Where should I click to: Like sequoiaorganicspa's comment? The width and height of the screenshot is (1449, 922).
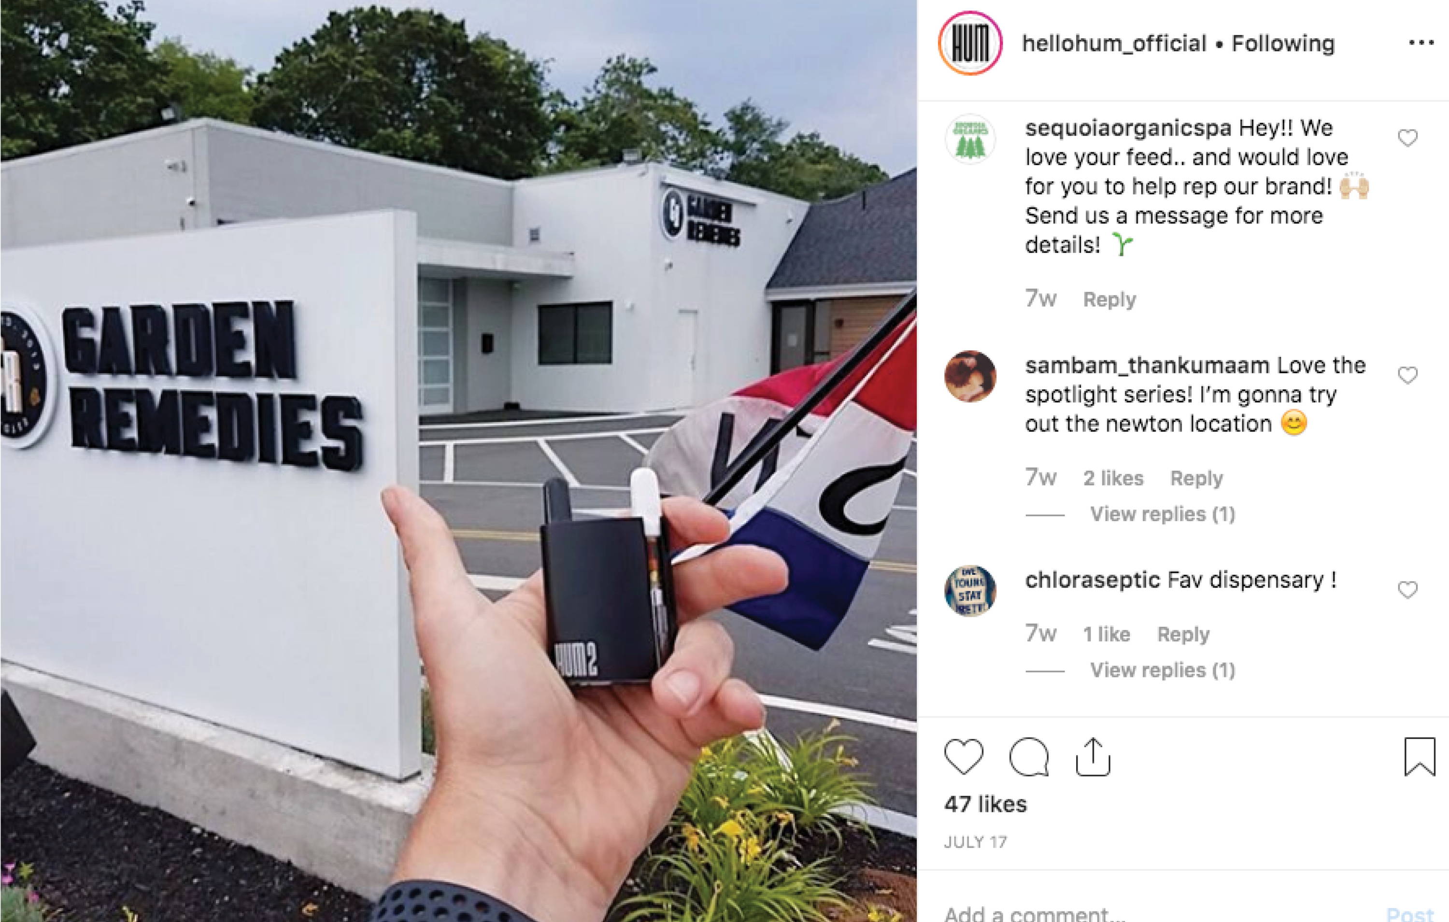point(1407,138)
